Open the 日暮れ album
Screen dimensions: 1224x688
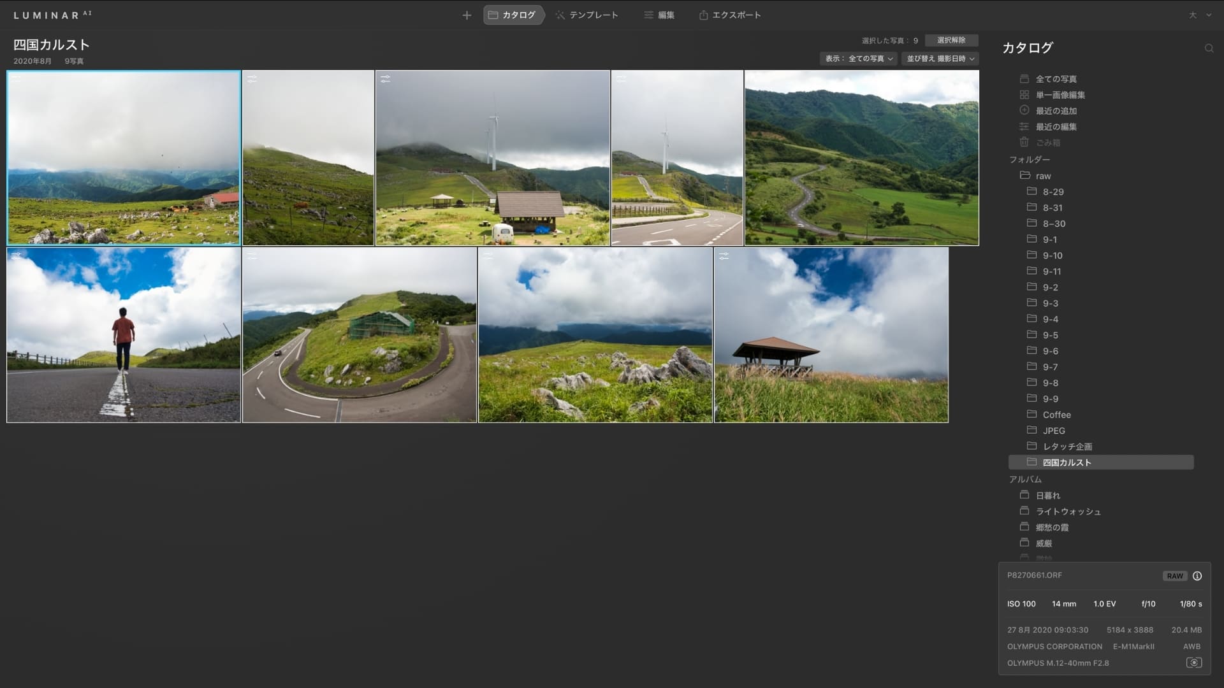(x=1047, y=496)
